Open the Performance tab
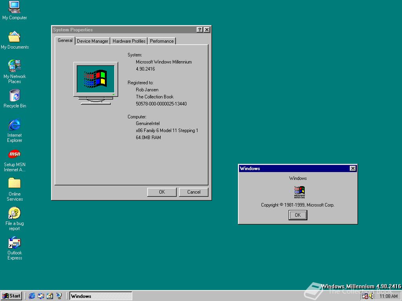The height and width of the screenshot is (301, 402). click(162, 41)
